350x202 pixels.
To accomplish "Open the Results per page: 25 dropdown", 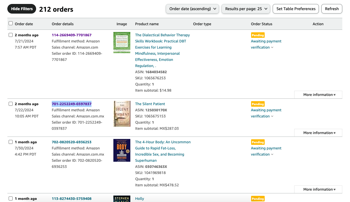I will pyautogui.click(x=246, y=9).
